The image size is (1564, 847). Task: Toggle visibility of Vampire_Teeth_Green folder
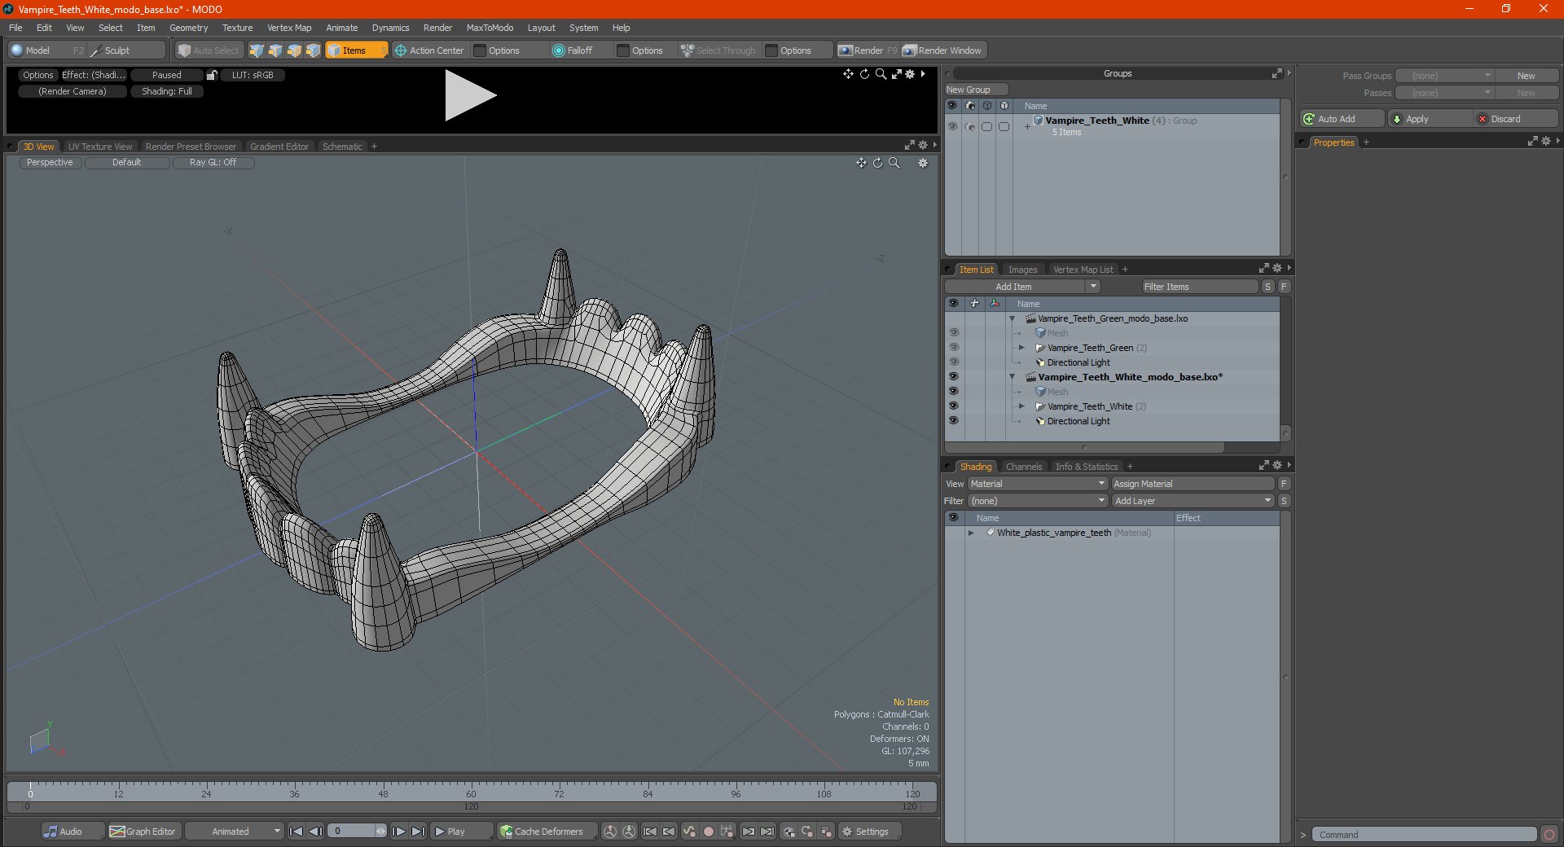coord(954,348)
